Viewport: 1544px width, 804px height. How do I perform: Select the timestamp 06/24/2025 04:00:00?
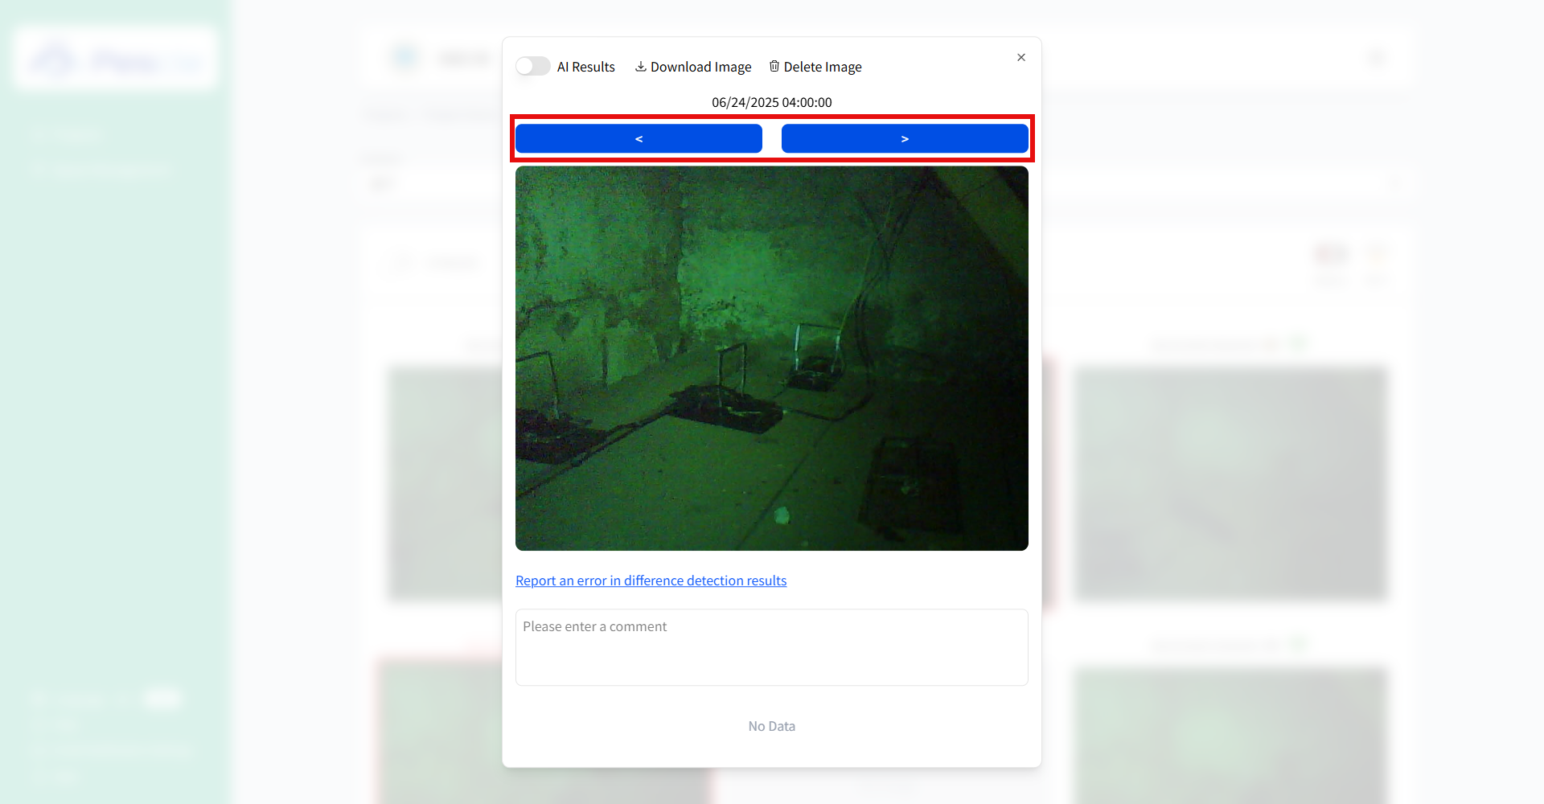point(770,101)
